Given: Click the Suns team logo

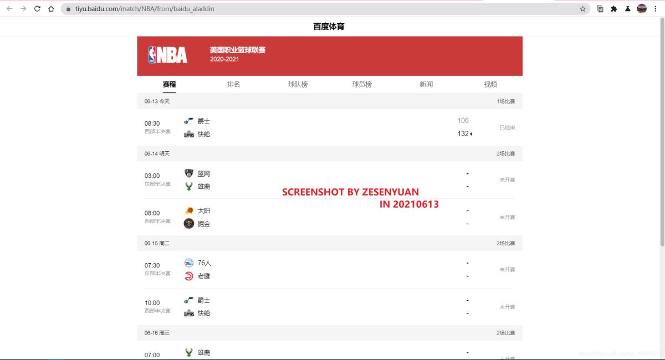Looking at the screenshot, I should coord(189,210).
